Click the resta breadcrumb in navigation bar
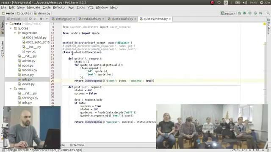 [8, 13]
